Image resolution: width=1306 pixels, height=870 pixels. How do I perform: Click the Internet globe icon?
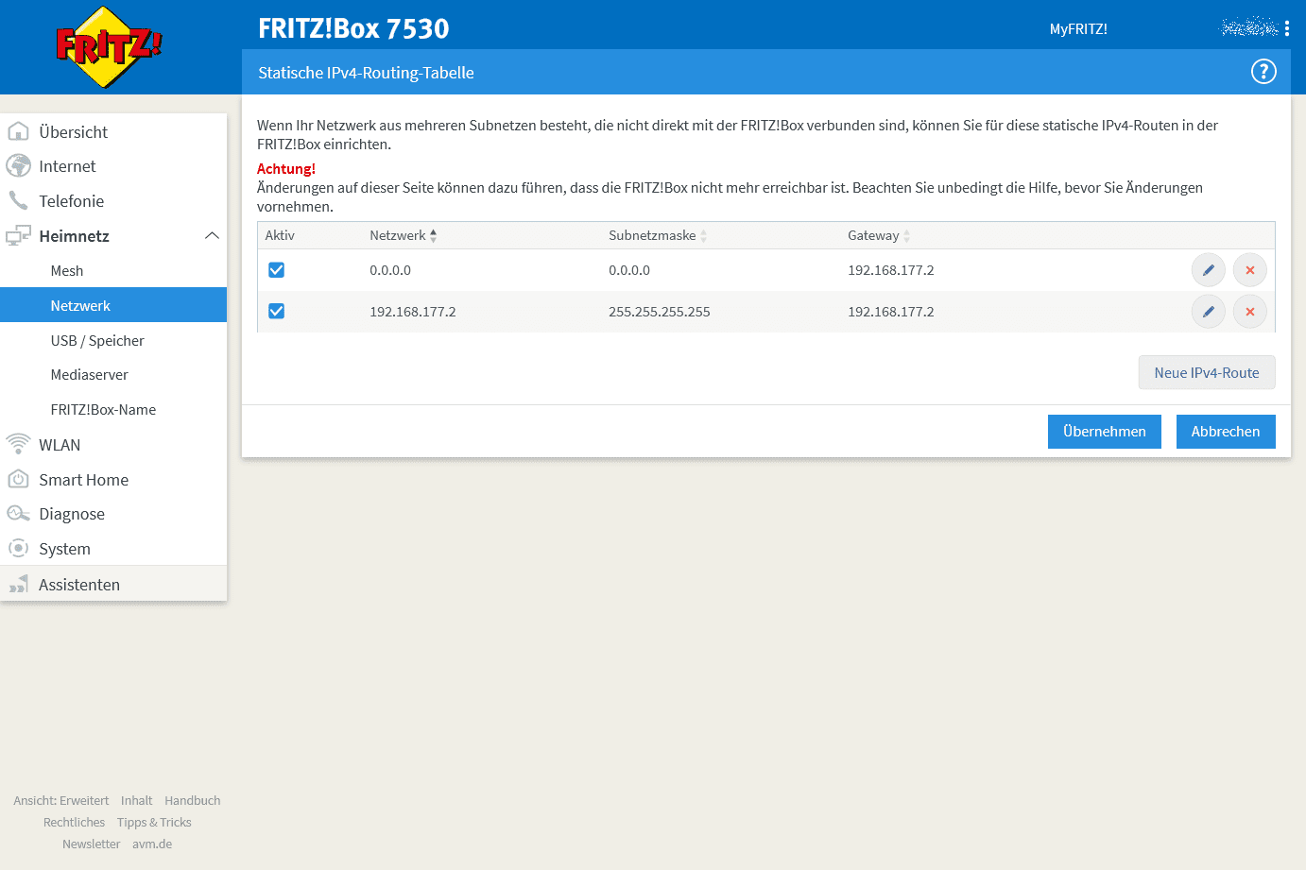tap(18, 166)
